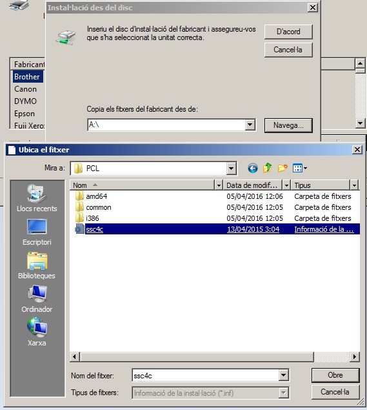
Task: Open Llocs recents in sidebar
Action: (x=37, y=198)
